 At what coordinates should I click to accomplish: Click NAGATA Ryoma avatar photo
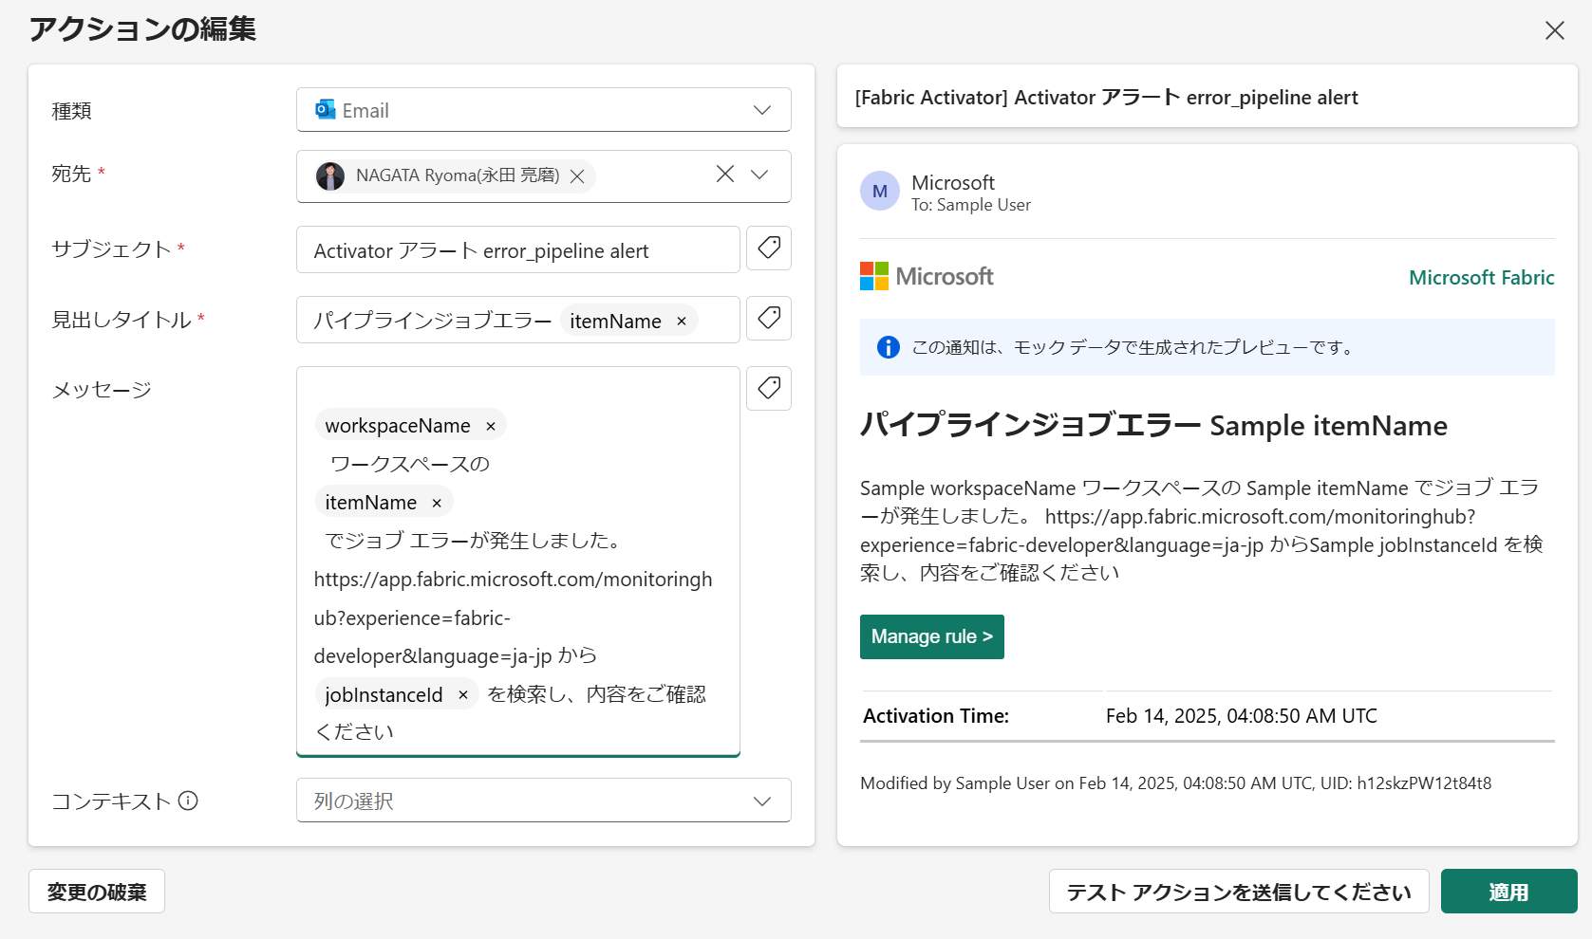click(330, 176)
